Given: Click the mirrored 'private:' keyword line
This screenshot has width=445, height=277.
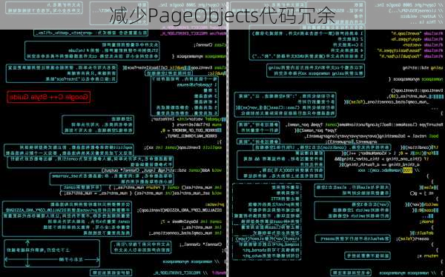Looking at the screenshot, I should click(215, 204).
